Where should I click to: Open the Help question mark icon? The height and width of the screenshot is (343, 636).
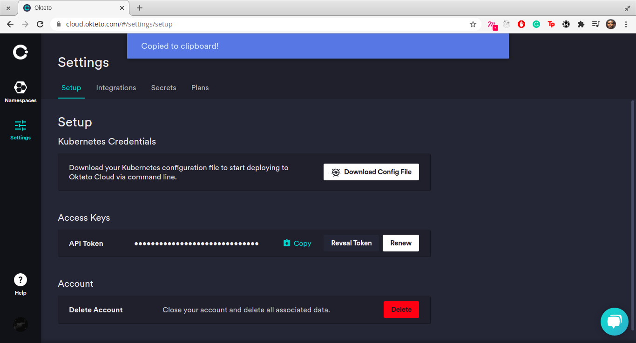(x=20, y=280)
